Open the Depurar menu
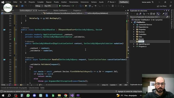This screenshot has width=174, height=98. click(x=49, y=2)
